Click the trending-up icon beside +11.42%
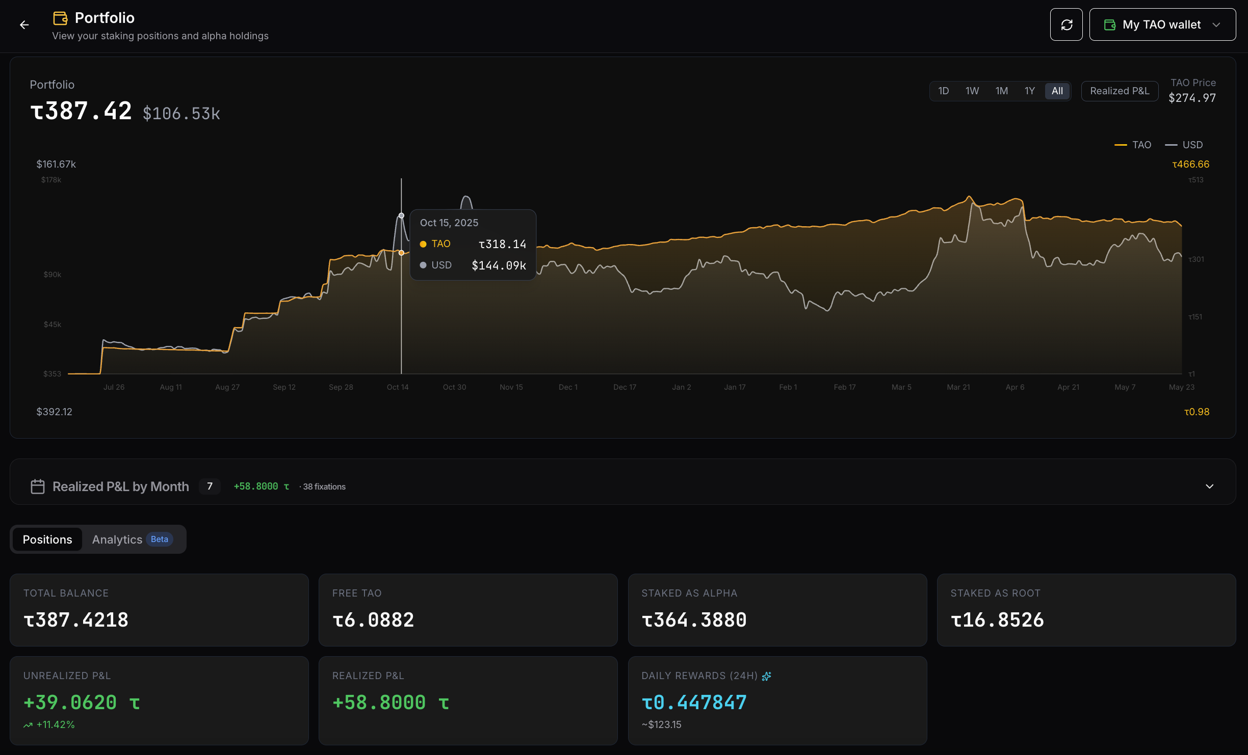1248x755 pixels. point(28,725)
